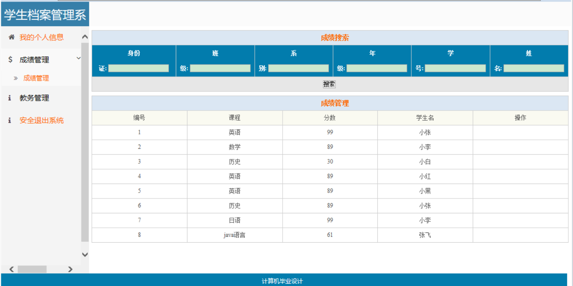
Task: Click score 61 cell
Action: (330, 235)
